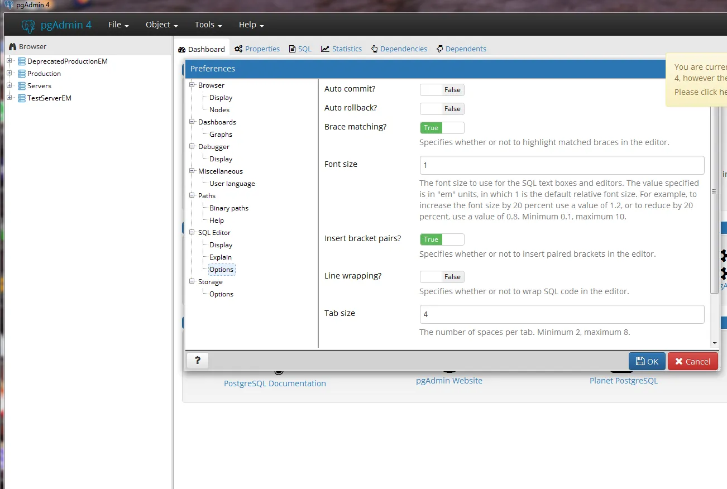Select Options under Storage category

(222, 294)
